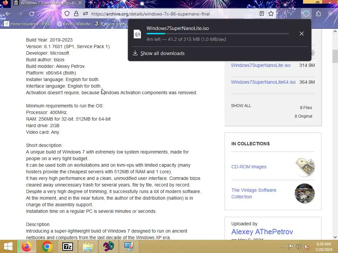Image resolution: width=338 pixels, height=253 pixels.
Task: Open the site permissions icon in address bar
Action: tap(85, 14)
